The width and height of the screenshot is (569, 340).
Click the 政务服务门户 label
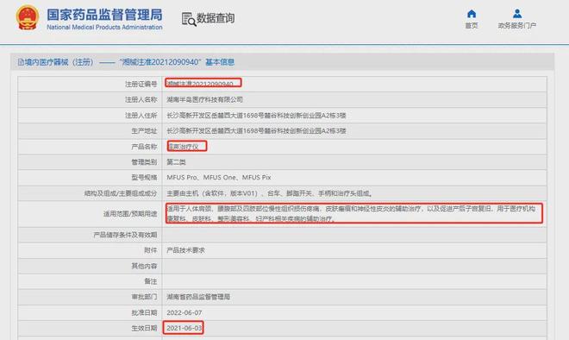(517, 25)
